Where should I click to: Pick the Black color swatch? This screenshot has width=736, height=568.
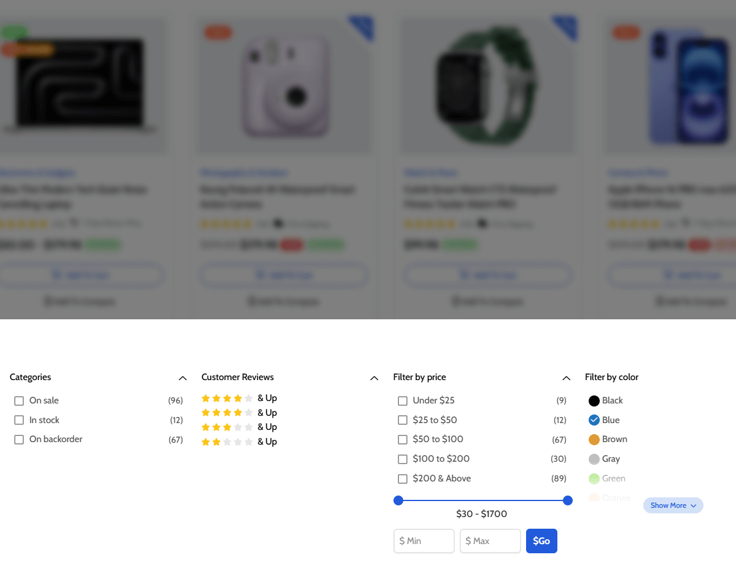click(594, 401)
